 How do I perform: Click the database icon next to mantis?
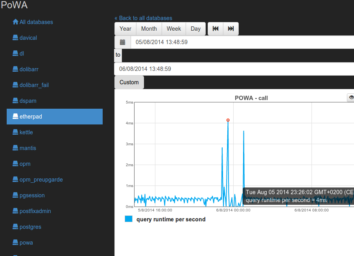[15, 148]
